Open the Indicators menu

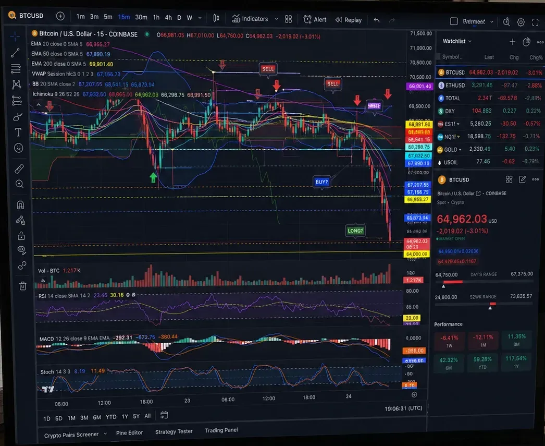250,19
